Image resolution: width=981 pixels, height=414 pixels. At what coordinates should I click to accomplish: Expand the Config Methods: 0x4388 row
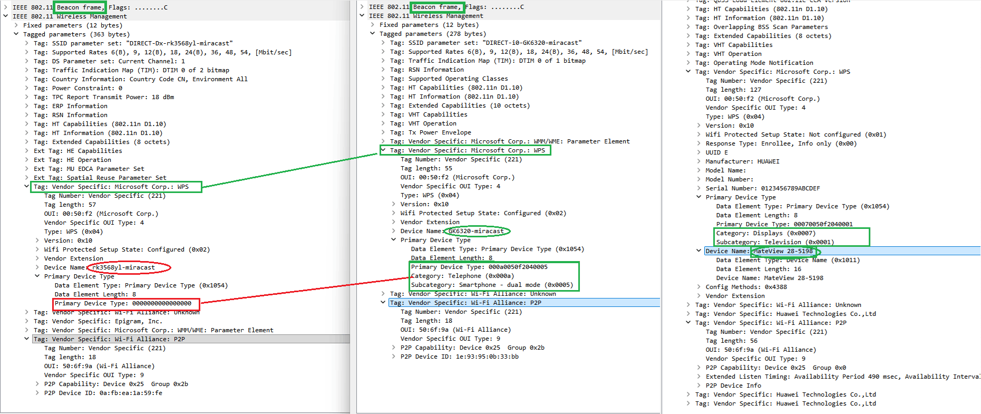(x=699, y=287)
